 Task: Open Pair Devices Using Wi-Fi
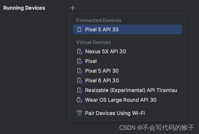click(x=115, y=113)
